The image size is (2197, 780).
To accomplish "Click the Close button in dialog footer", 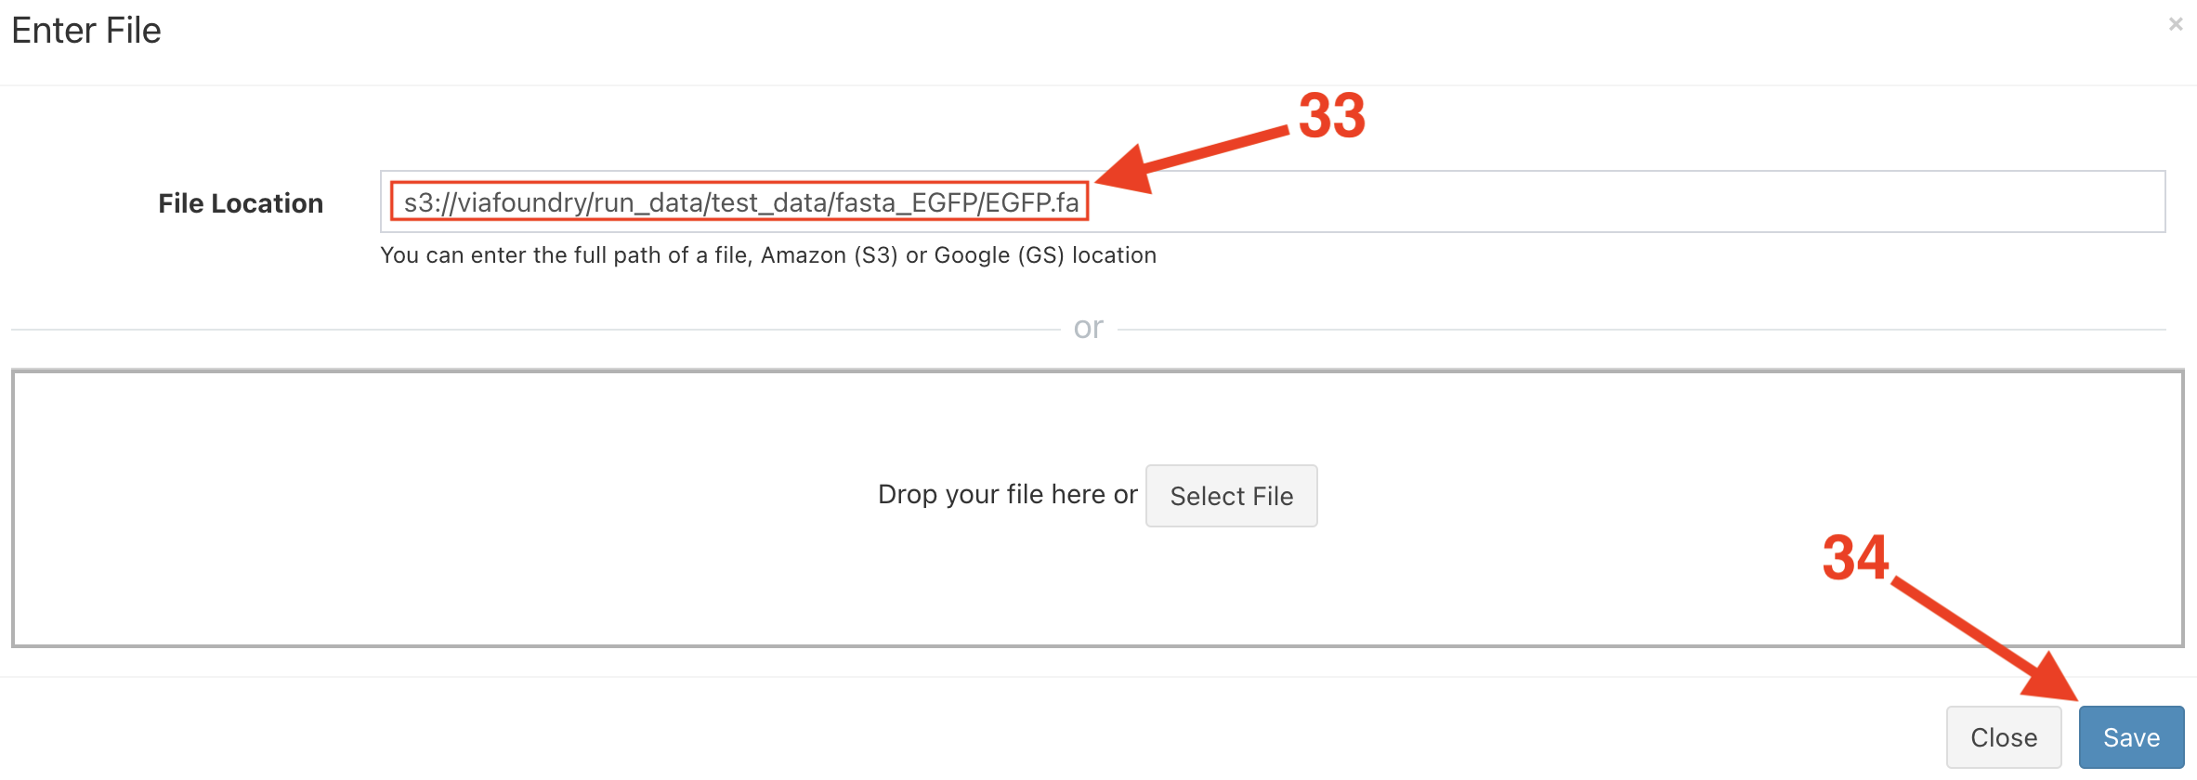I will 2004,737.
